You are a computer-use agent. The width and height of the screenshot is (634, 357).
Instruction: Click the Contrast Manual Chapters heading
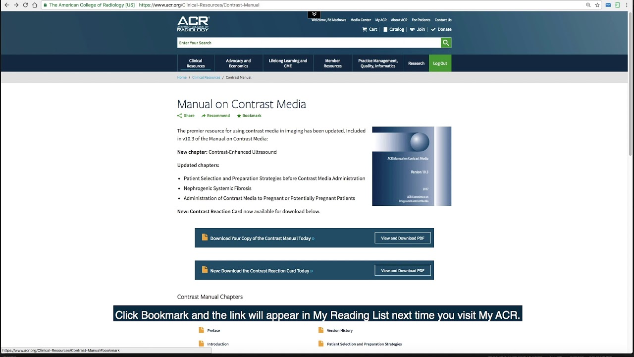(210, 297)
